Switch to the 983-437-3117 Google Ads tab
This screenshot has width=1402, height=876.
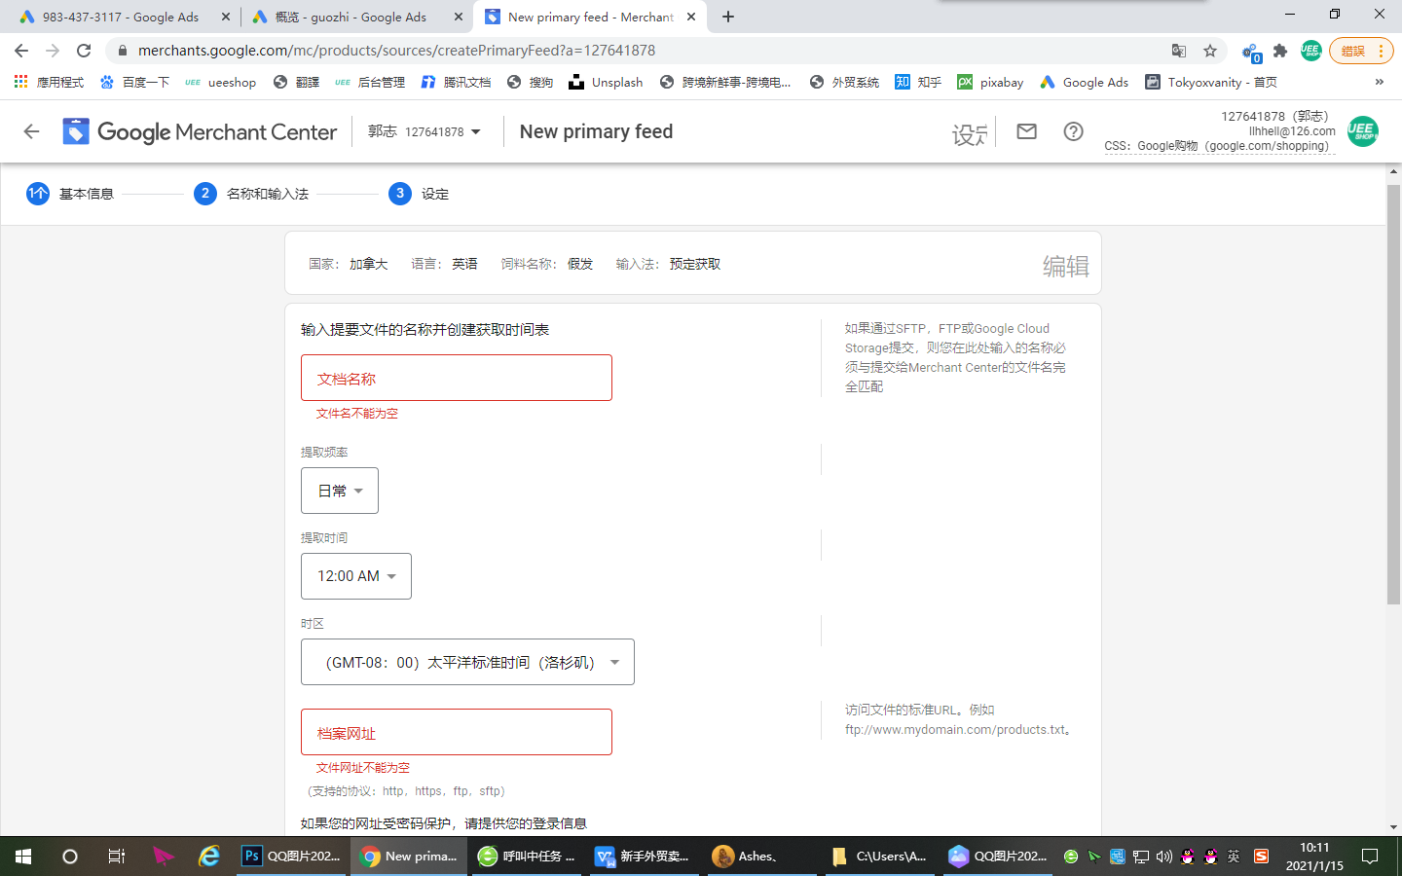(x=120, y=17)
